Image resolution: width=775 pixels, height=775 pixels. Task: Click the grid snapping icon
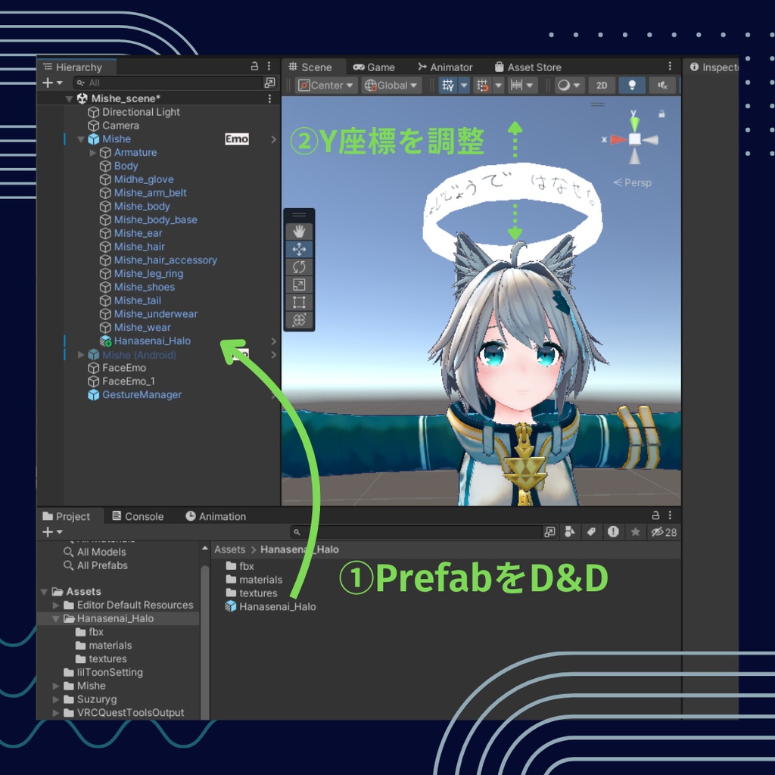(482, 85)
